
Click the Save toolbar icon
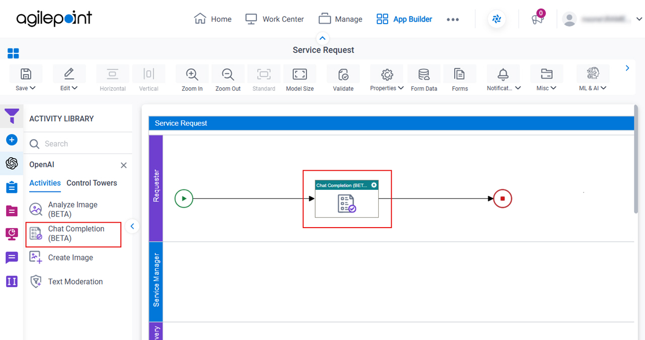coord(26,74)
